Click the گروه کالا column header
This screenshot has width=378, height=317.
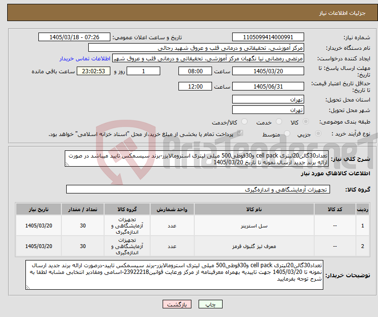coord(127,209)
